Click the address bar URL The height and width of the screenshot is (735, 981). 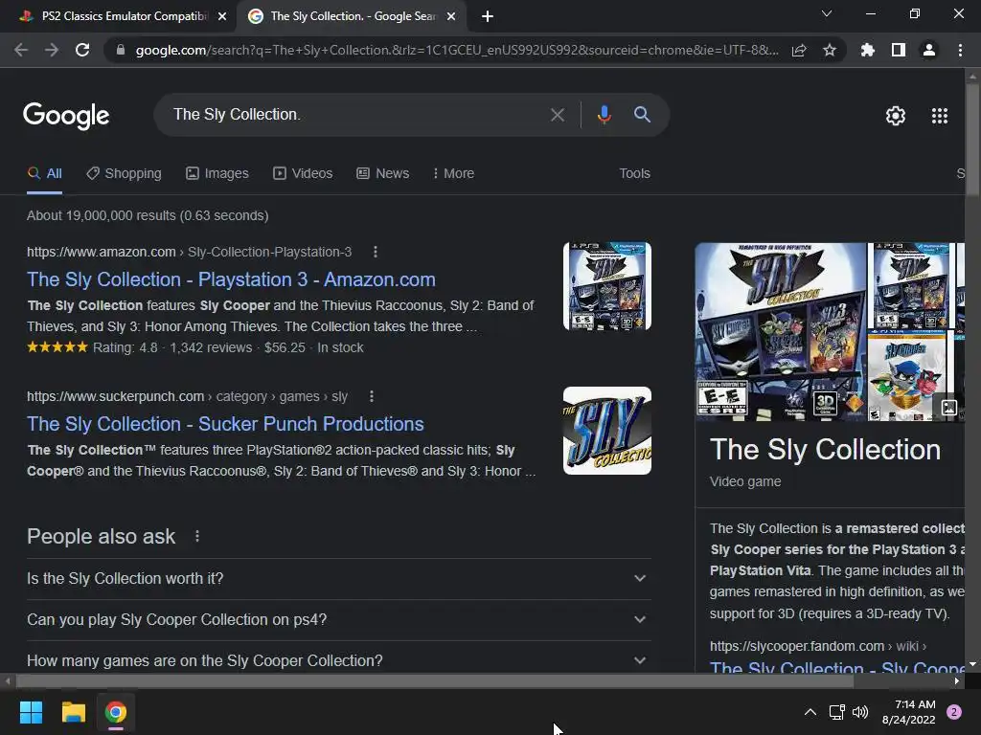[457, 50]
